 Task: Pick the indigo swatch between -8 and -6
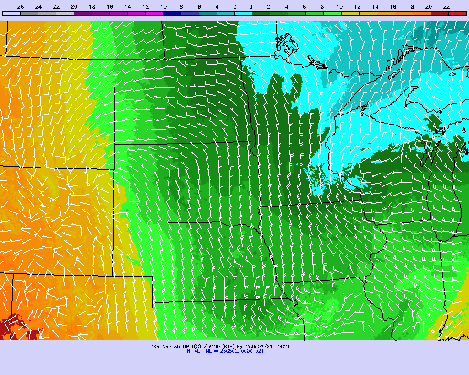[190, 13]
